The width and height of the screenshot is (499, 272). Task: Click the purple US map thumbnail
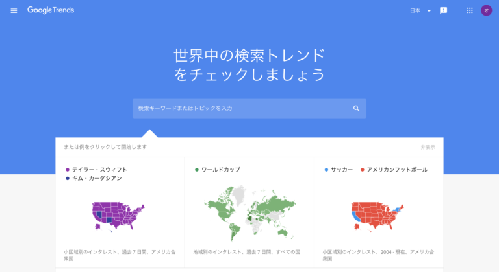click(118, 216)
